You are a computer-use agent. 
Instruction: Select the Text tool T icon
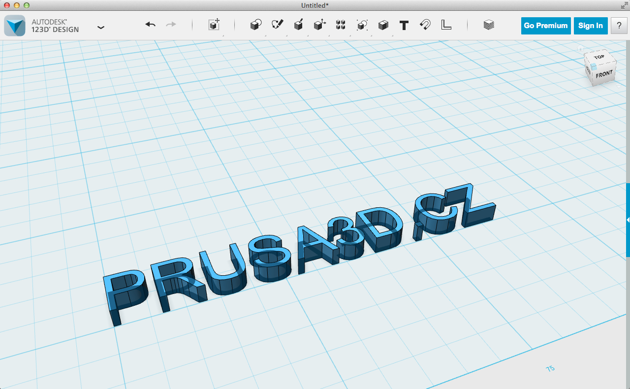[x=404, y=25]
